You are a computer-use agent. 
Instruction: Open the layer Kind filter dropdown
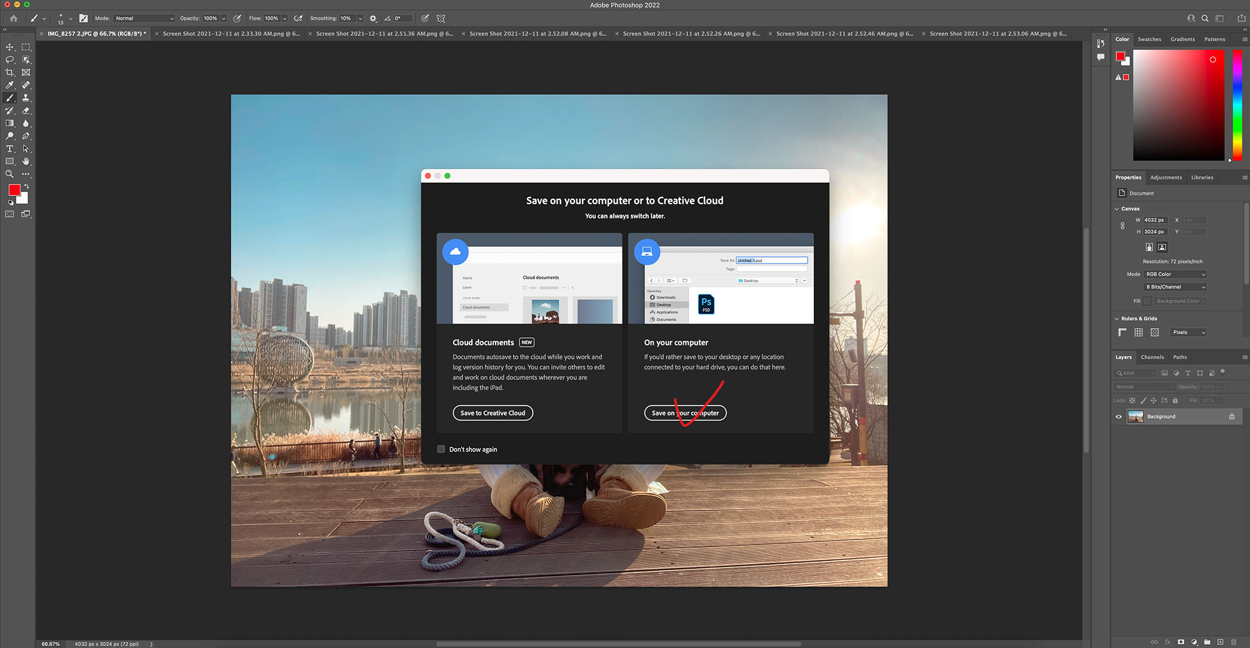coord(1135,373)
